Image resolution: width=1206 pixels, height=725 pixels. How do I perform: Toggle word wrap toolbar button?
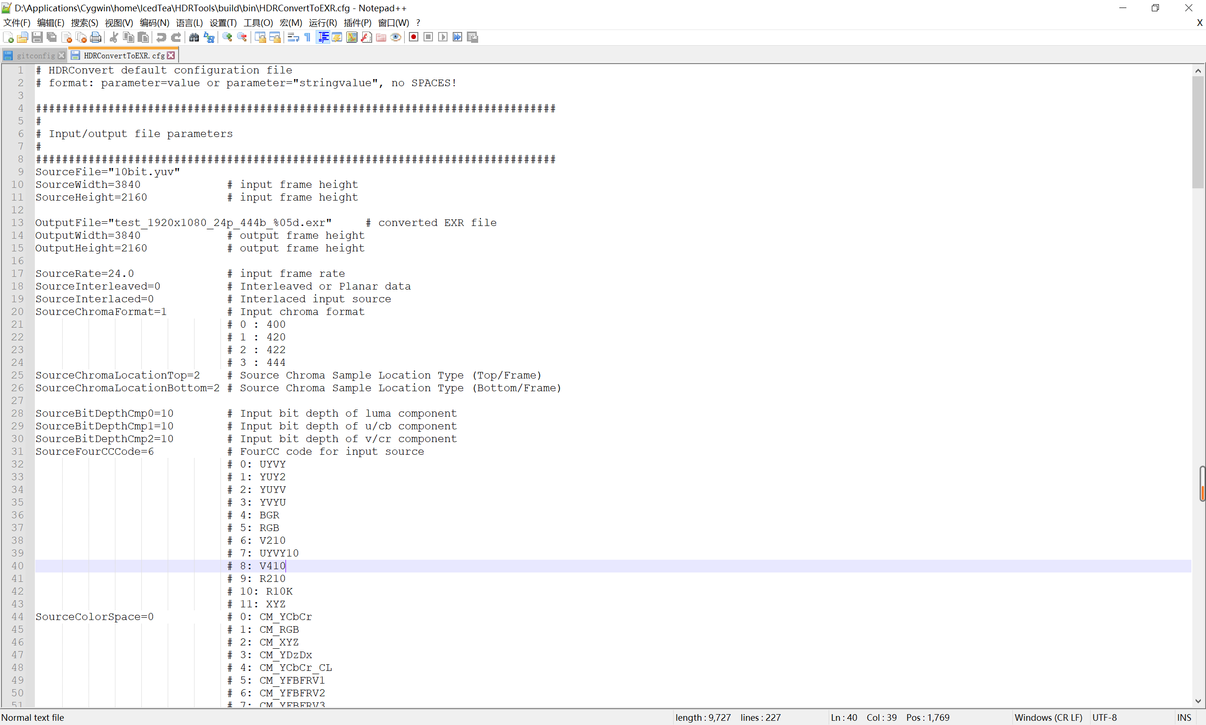click(293, 37)
